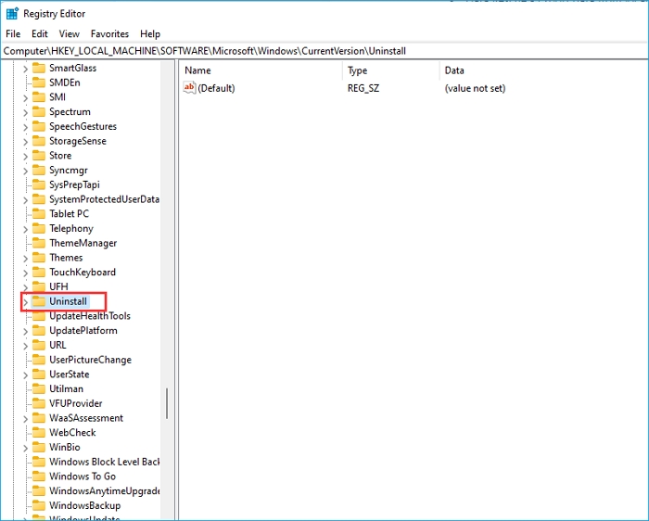Select the WindowsBackup key

point(85,505)
